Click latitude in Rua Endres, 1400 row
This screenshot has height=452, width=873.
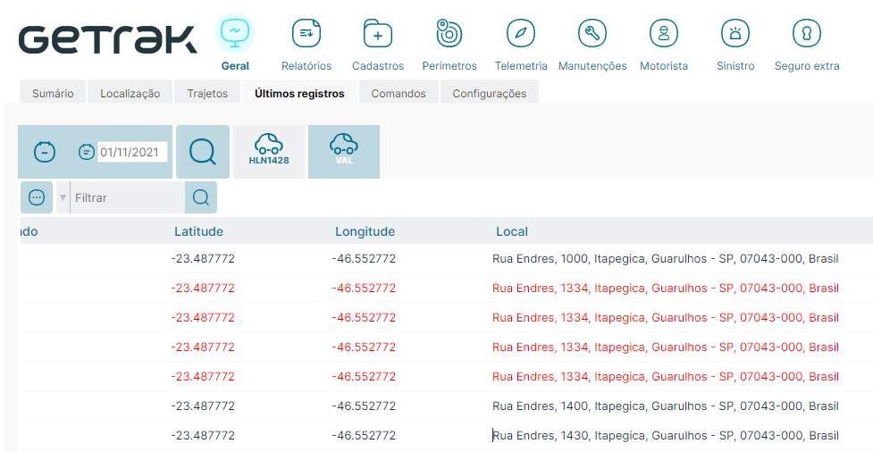(203, 406)
